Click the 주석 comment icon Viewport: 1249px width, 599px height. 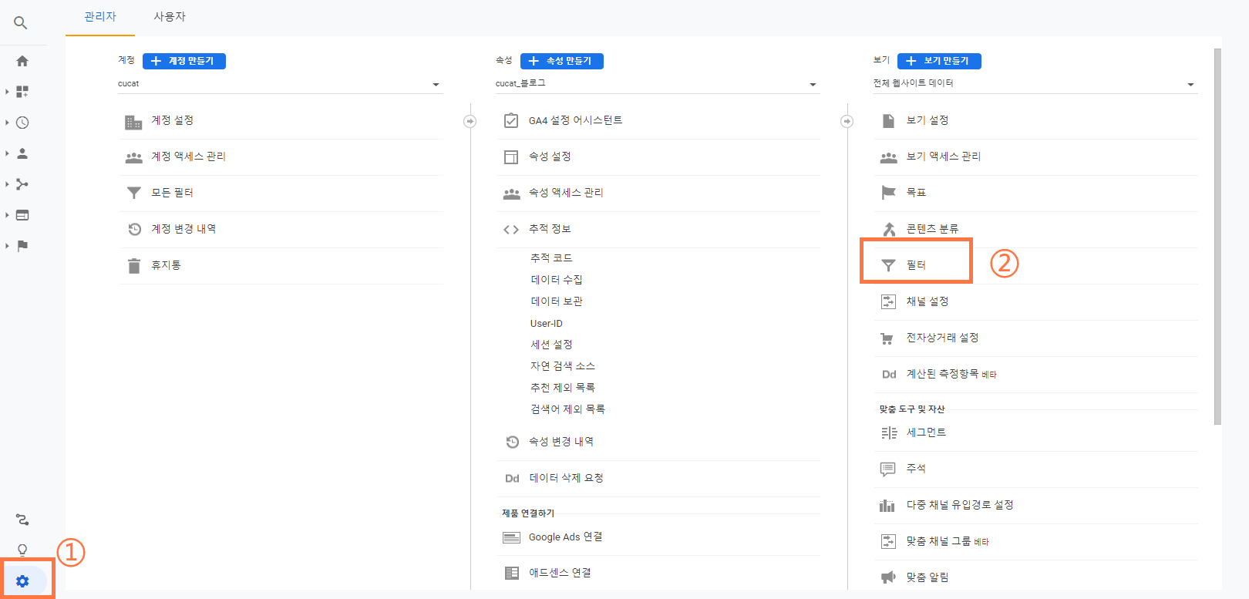coord(888,469)
